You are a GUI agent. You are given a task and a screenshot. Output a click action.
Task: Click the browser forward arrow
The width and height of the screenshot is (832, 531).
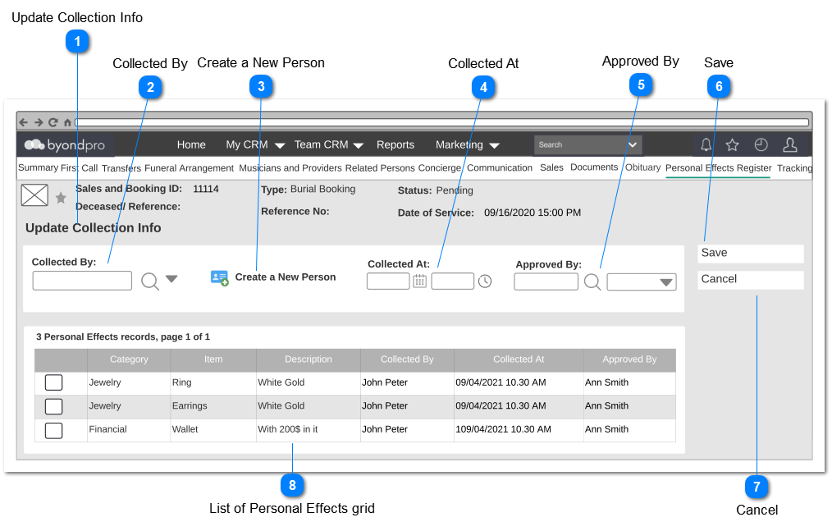(39, 122)
